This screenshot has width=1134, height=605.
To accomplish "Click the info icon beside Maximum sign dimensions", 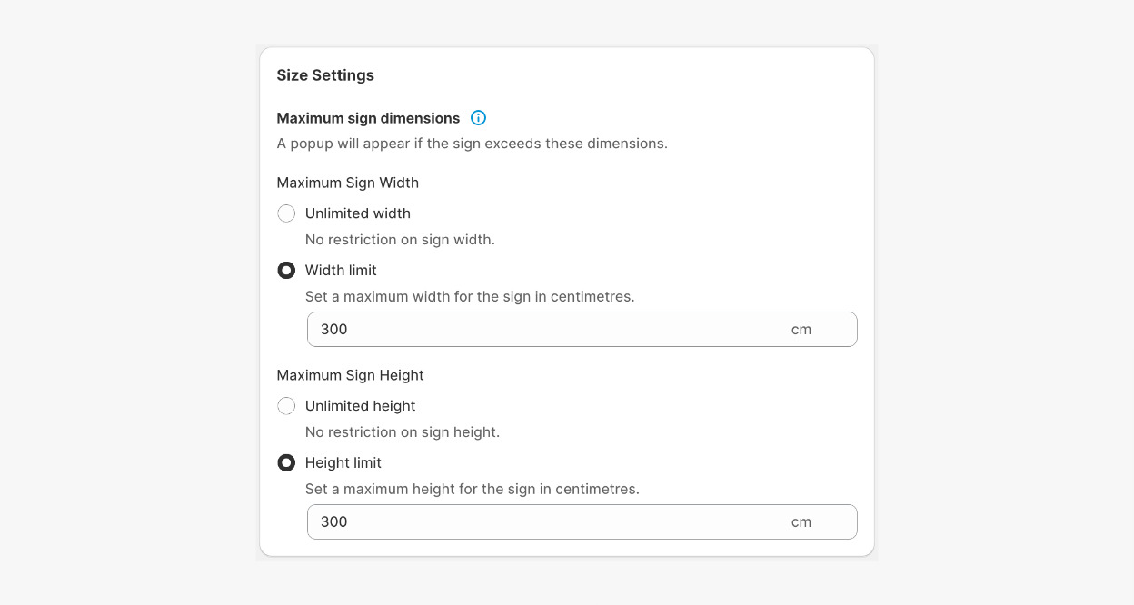I will click(x=478, y=118).
